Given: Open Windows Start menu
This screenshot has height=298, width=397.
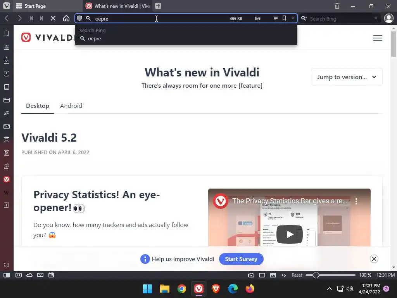Looking at the screenshot, I should coord(147,289).
